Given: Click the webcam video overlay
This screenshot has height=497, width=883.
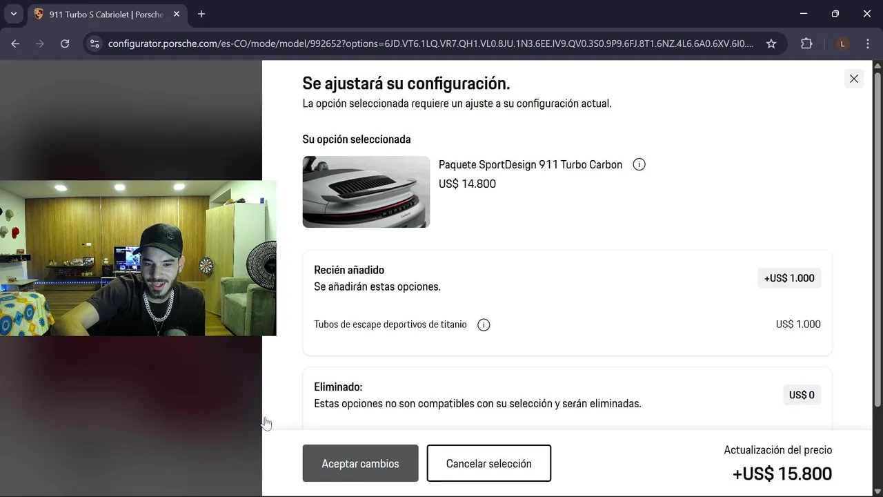Looking at the screenshot, I should coord(138,258).
